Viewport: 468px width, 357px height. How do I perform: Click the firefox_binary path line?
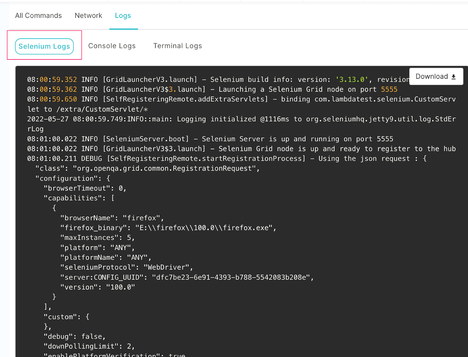tap(168, 228)
